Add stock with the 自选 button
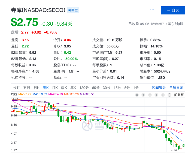Image resolution: width=194 pixels, height=153 pixels. click(x=173, y=10)
